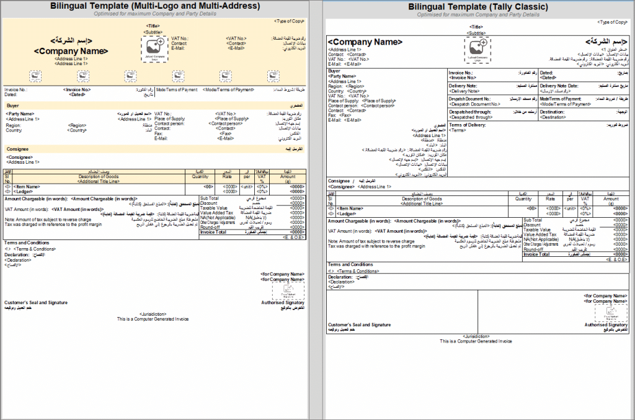Viewport: 635px width, 420px height.
Task: Click signature image placeholder in Multi-Logo template
Action: (288, 291)
